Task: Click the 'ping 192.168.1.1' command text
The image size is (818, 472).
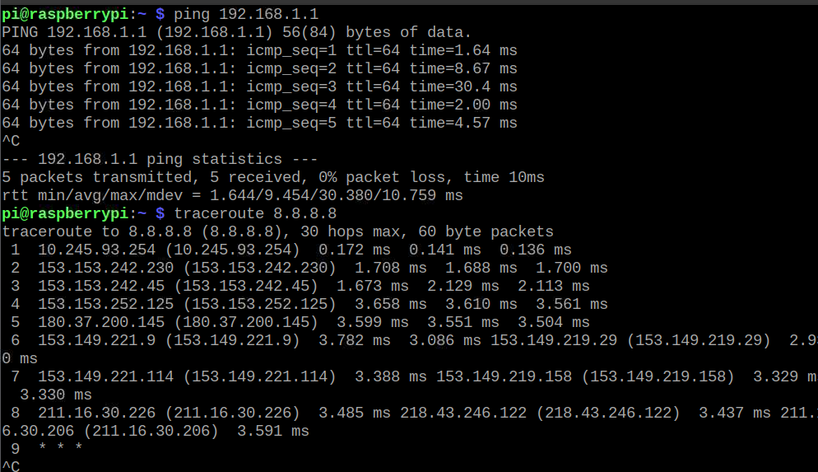Action: coord(246,14)
